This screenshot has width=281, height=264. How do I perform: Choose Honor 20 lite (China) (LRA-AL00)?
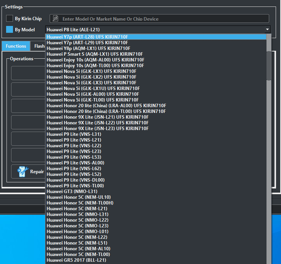(156, 106)
